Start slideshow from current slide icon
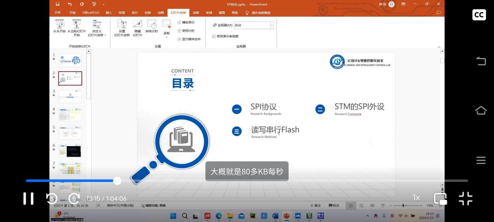 click(x=77, y=24)
